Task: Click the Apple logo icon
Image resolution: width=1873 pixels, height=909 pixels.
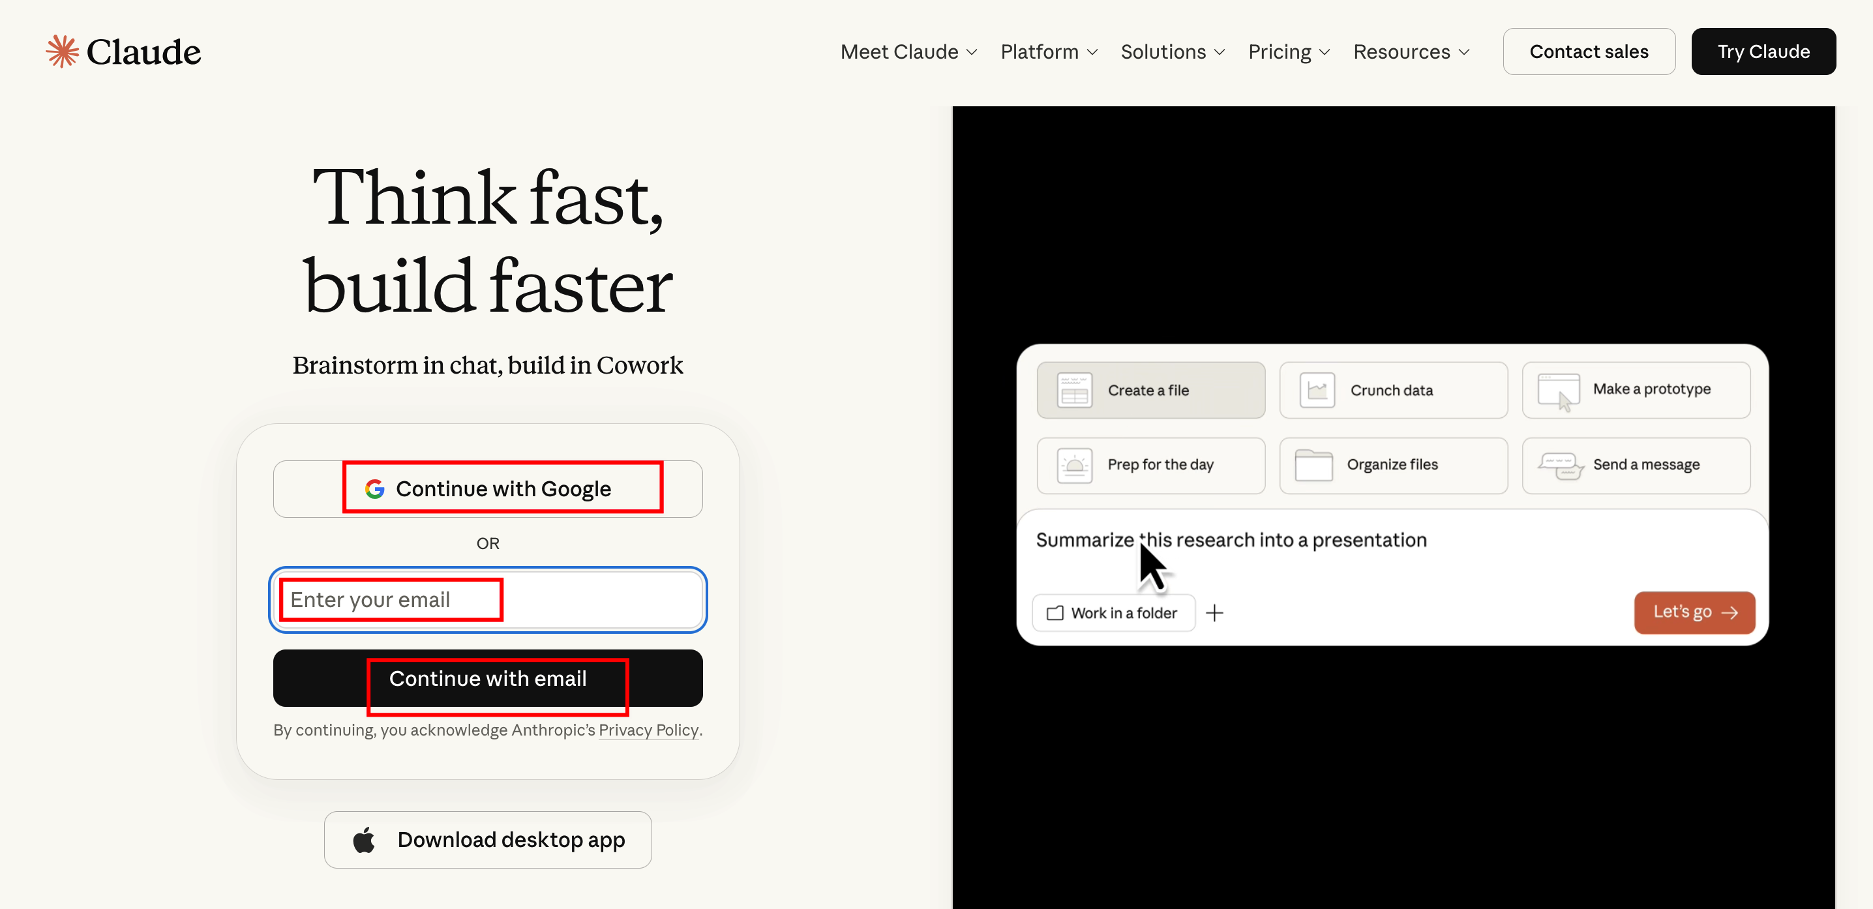Action: (x=363, y=839)
